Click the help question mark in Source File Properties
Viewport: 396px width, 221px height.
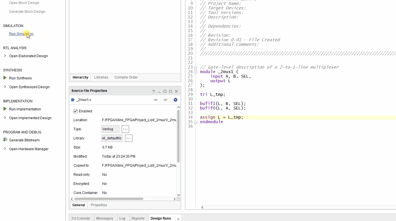(153, 91)
